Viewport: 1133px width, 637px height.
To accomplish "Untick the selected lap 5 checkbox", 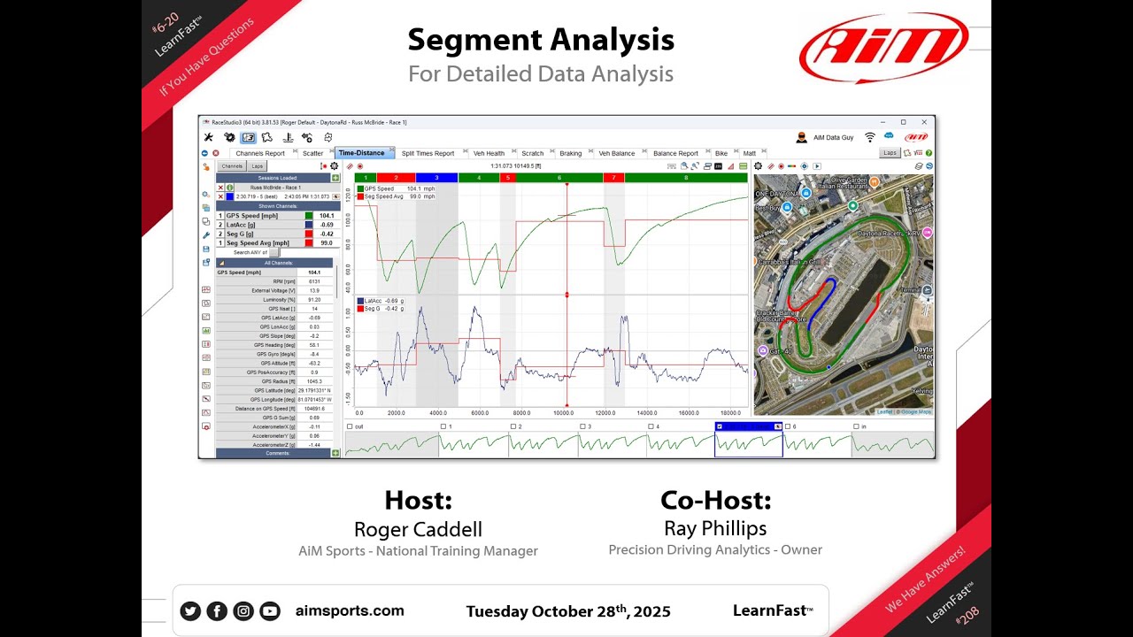I will (x=719, y=426).
